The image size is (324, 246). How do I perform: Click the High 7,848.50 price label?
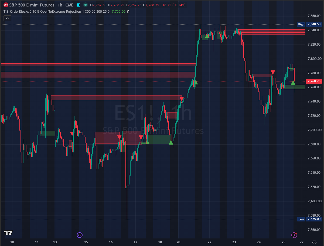[x=309, y=24]
